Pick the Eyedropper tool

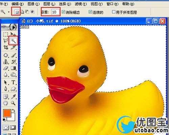13,97
